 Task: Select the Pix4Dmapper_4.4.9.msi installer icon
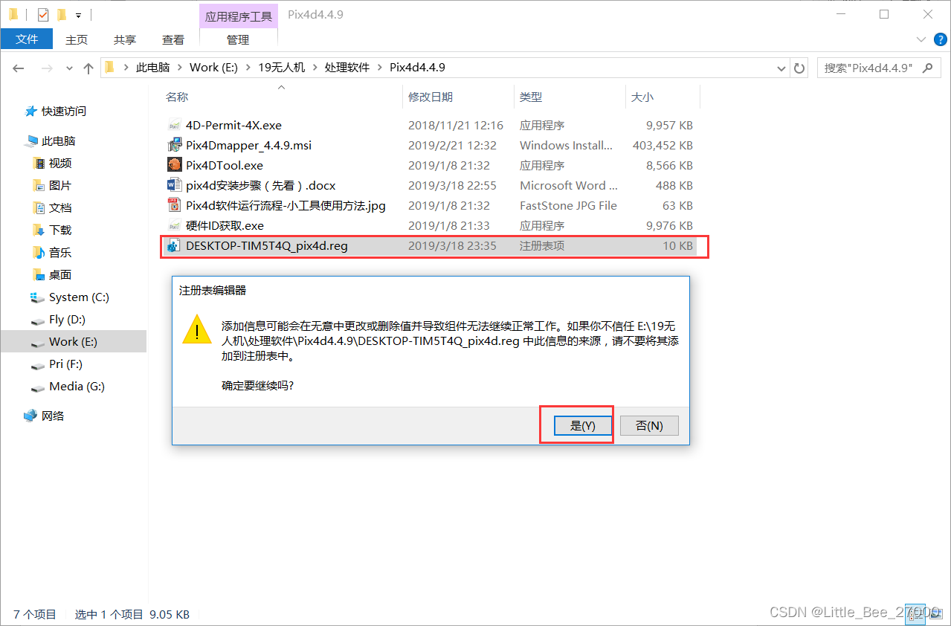[x=174, y=145]
